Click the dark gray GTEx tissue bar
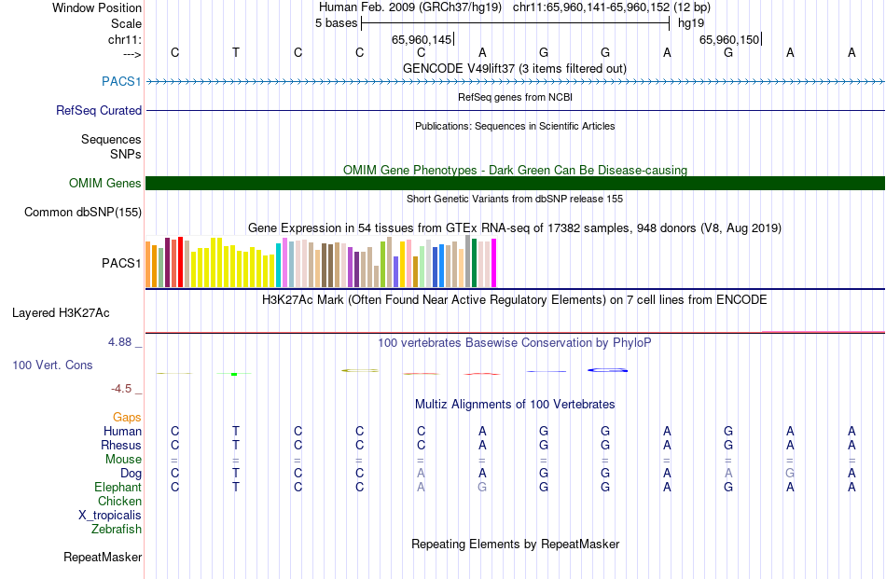Viewport: 886px width, 579px height. coord(468,261)
